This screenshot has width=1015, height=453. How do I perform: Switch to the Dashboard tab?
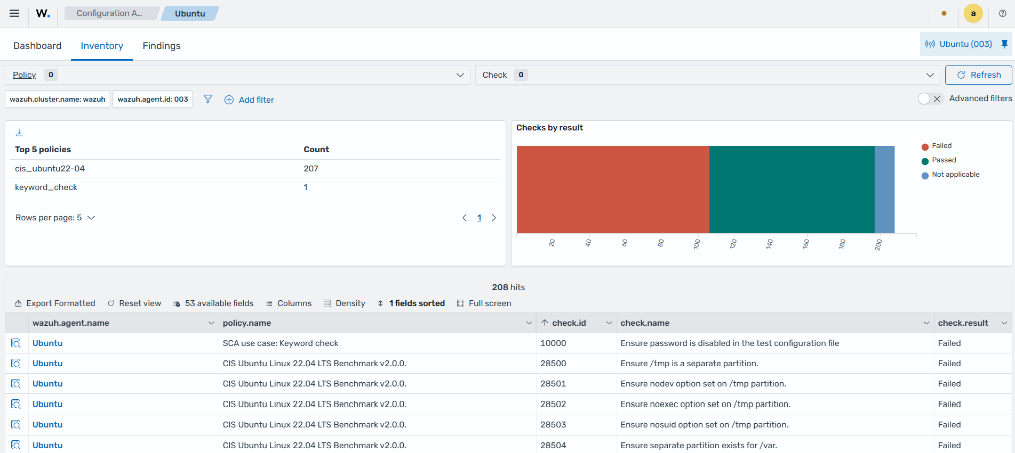click(37, 46)
